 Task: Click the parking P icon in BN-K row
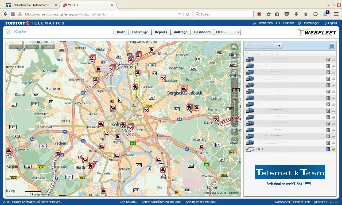(328, 149)
